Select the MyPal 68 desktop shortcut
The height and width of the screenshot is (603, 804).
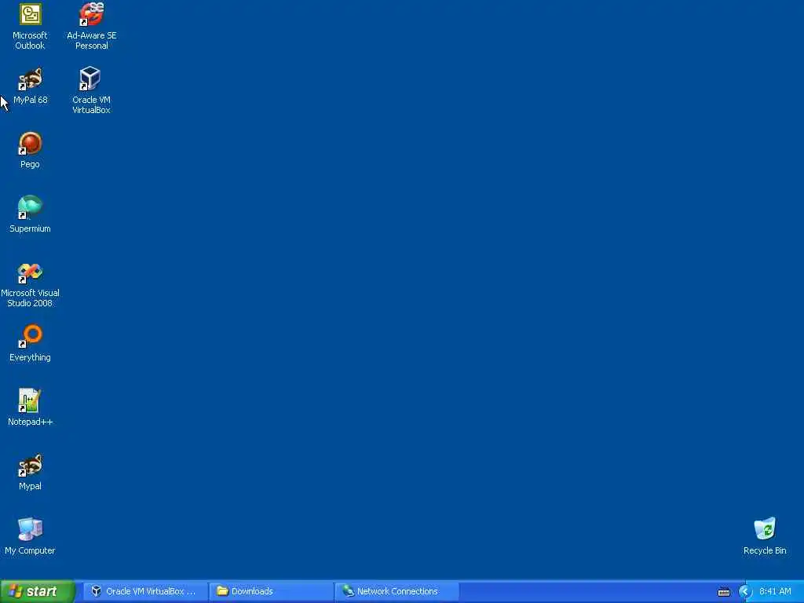coord(30,86)
